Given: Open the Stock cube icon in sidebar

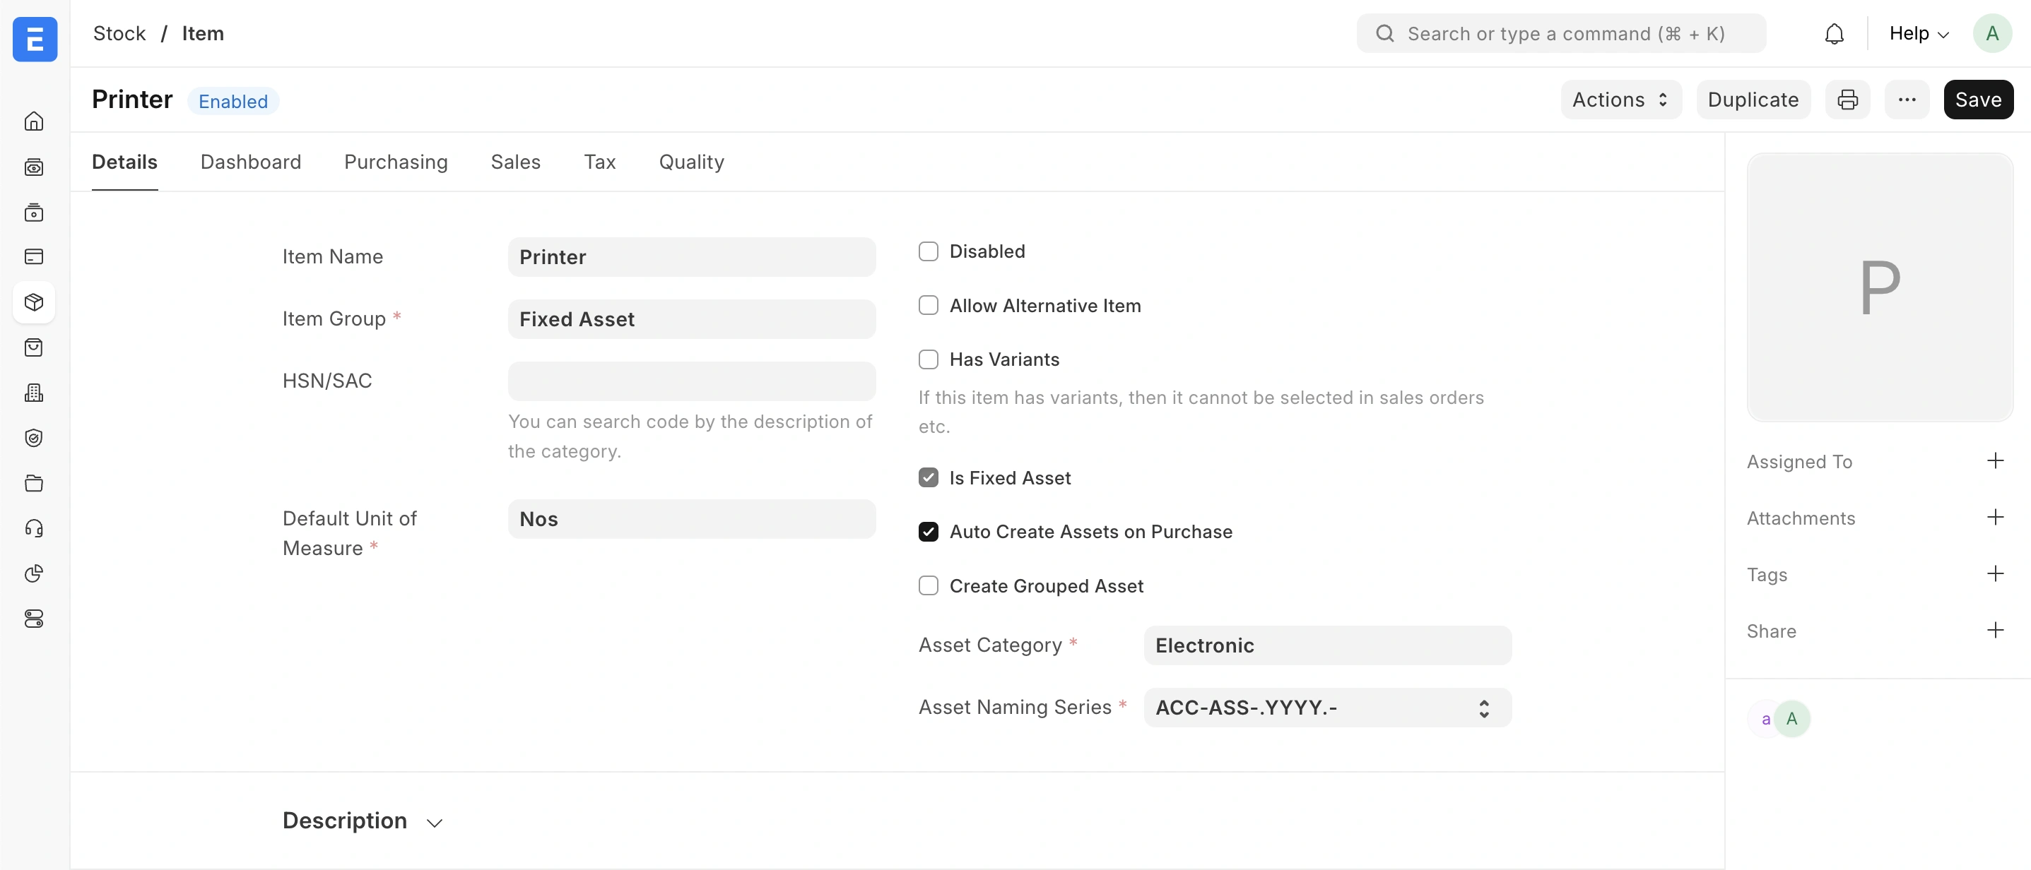Looking at the screenshot, I should tap(34, 302).
